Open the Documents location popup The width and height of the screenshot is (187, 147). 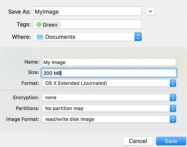(x=87, y=37)
